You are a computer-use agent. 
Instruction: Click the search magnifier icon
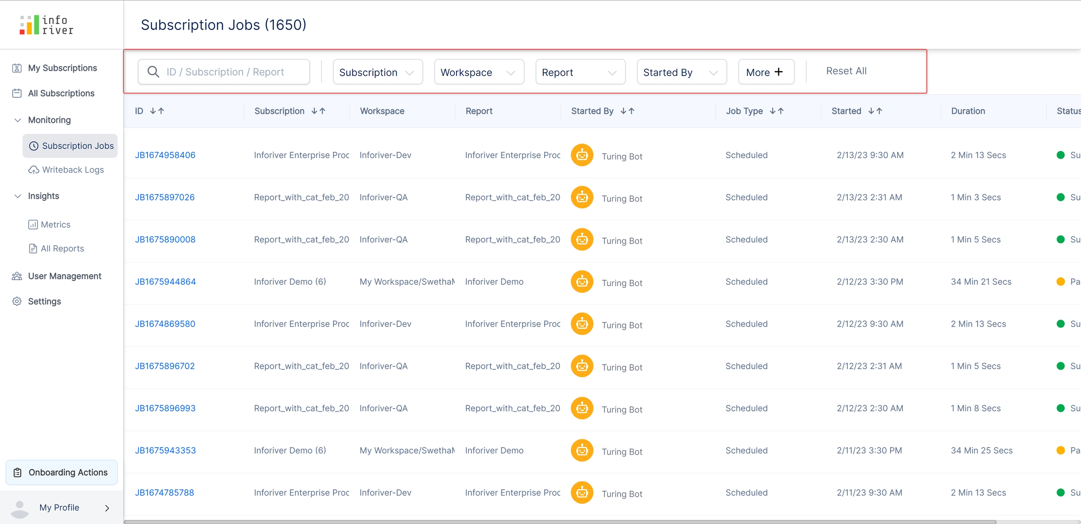(x=153, y=72)
